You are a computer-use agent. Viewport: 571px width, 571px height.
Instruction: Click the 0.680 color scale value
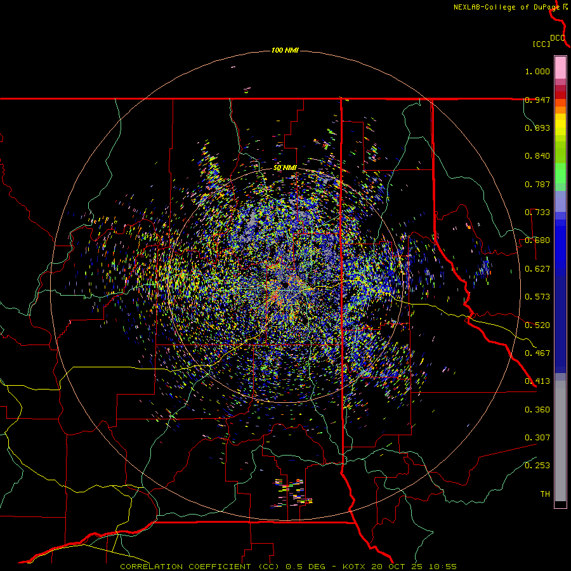[x=537, y=240]
